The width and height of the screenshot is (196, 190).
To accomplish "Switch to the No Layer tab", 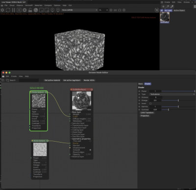I will [168, 10].
